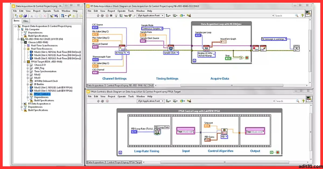323x169 pixels.
Task: Expand the Chassis I/O folder
Action: click(x=28, y=65)
